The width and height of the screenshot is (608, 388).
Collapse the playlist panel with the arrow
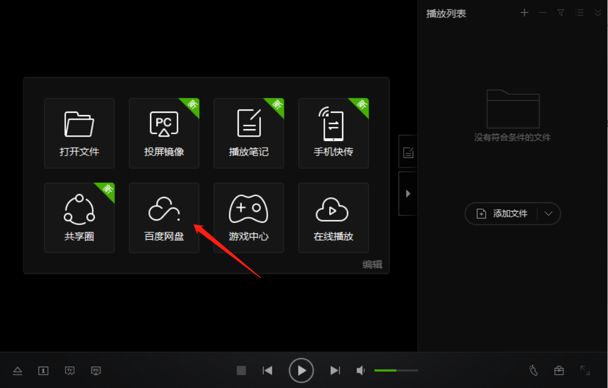(408, 193)
